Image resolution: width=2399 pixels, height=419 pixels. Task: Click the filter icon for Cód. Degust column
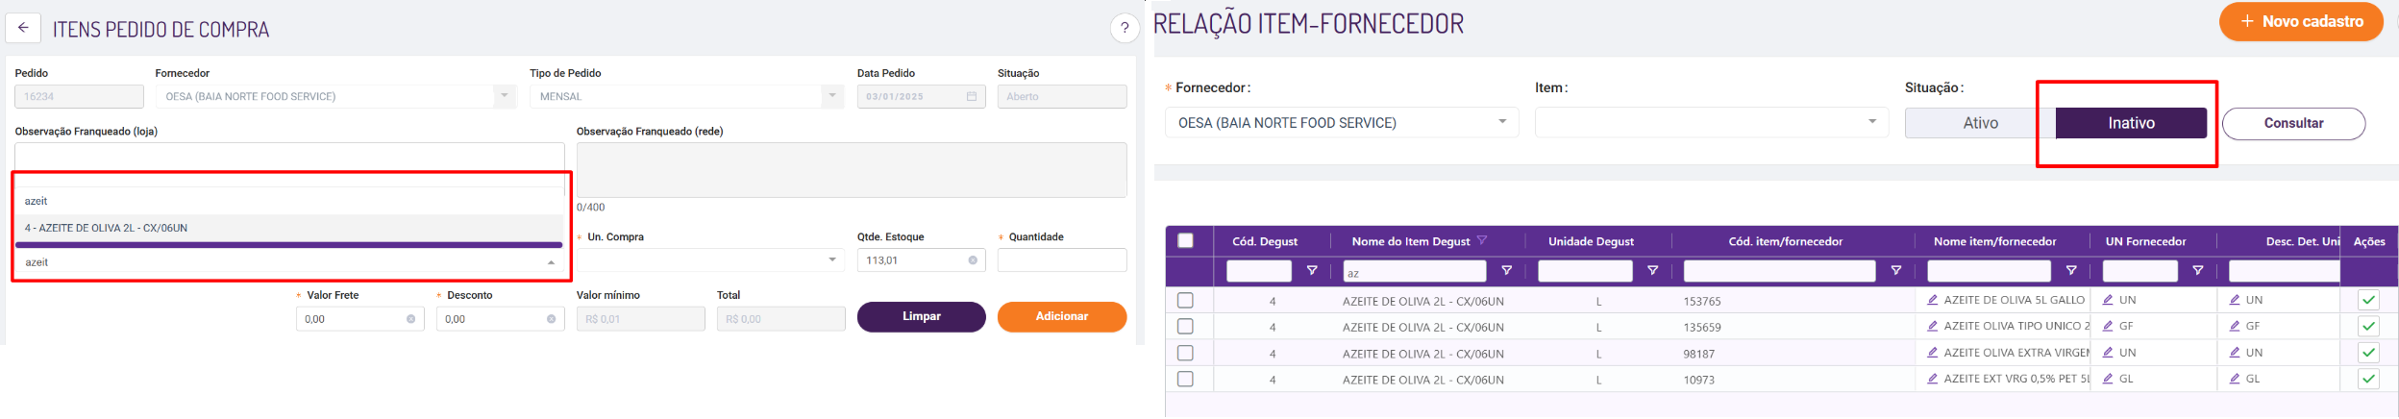[1312, 272]
